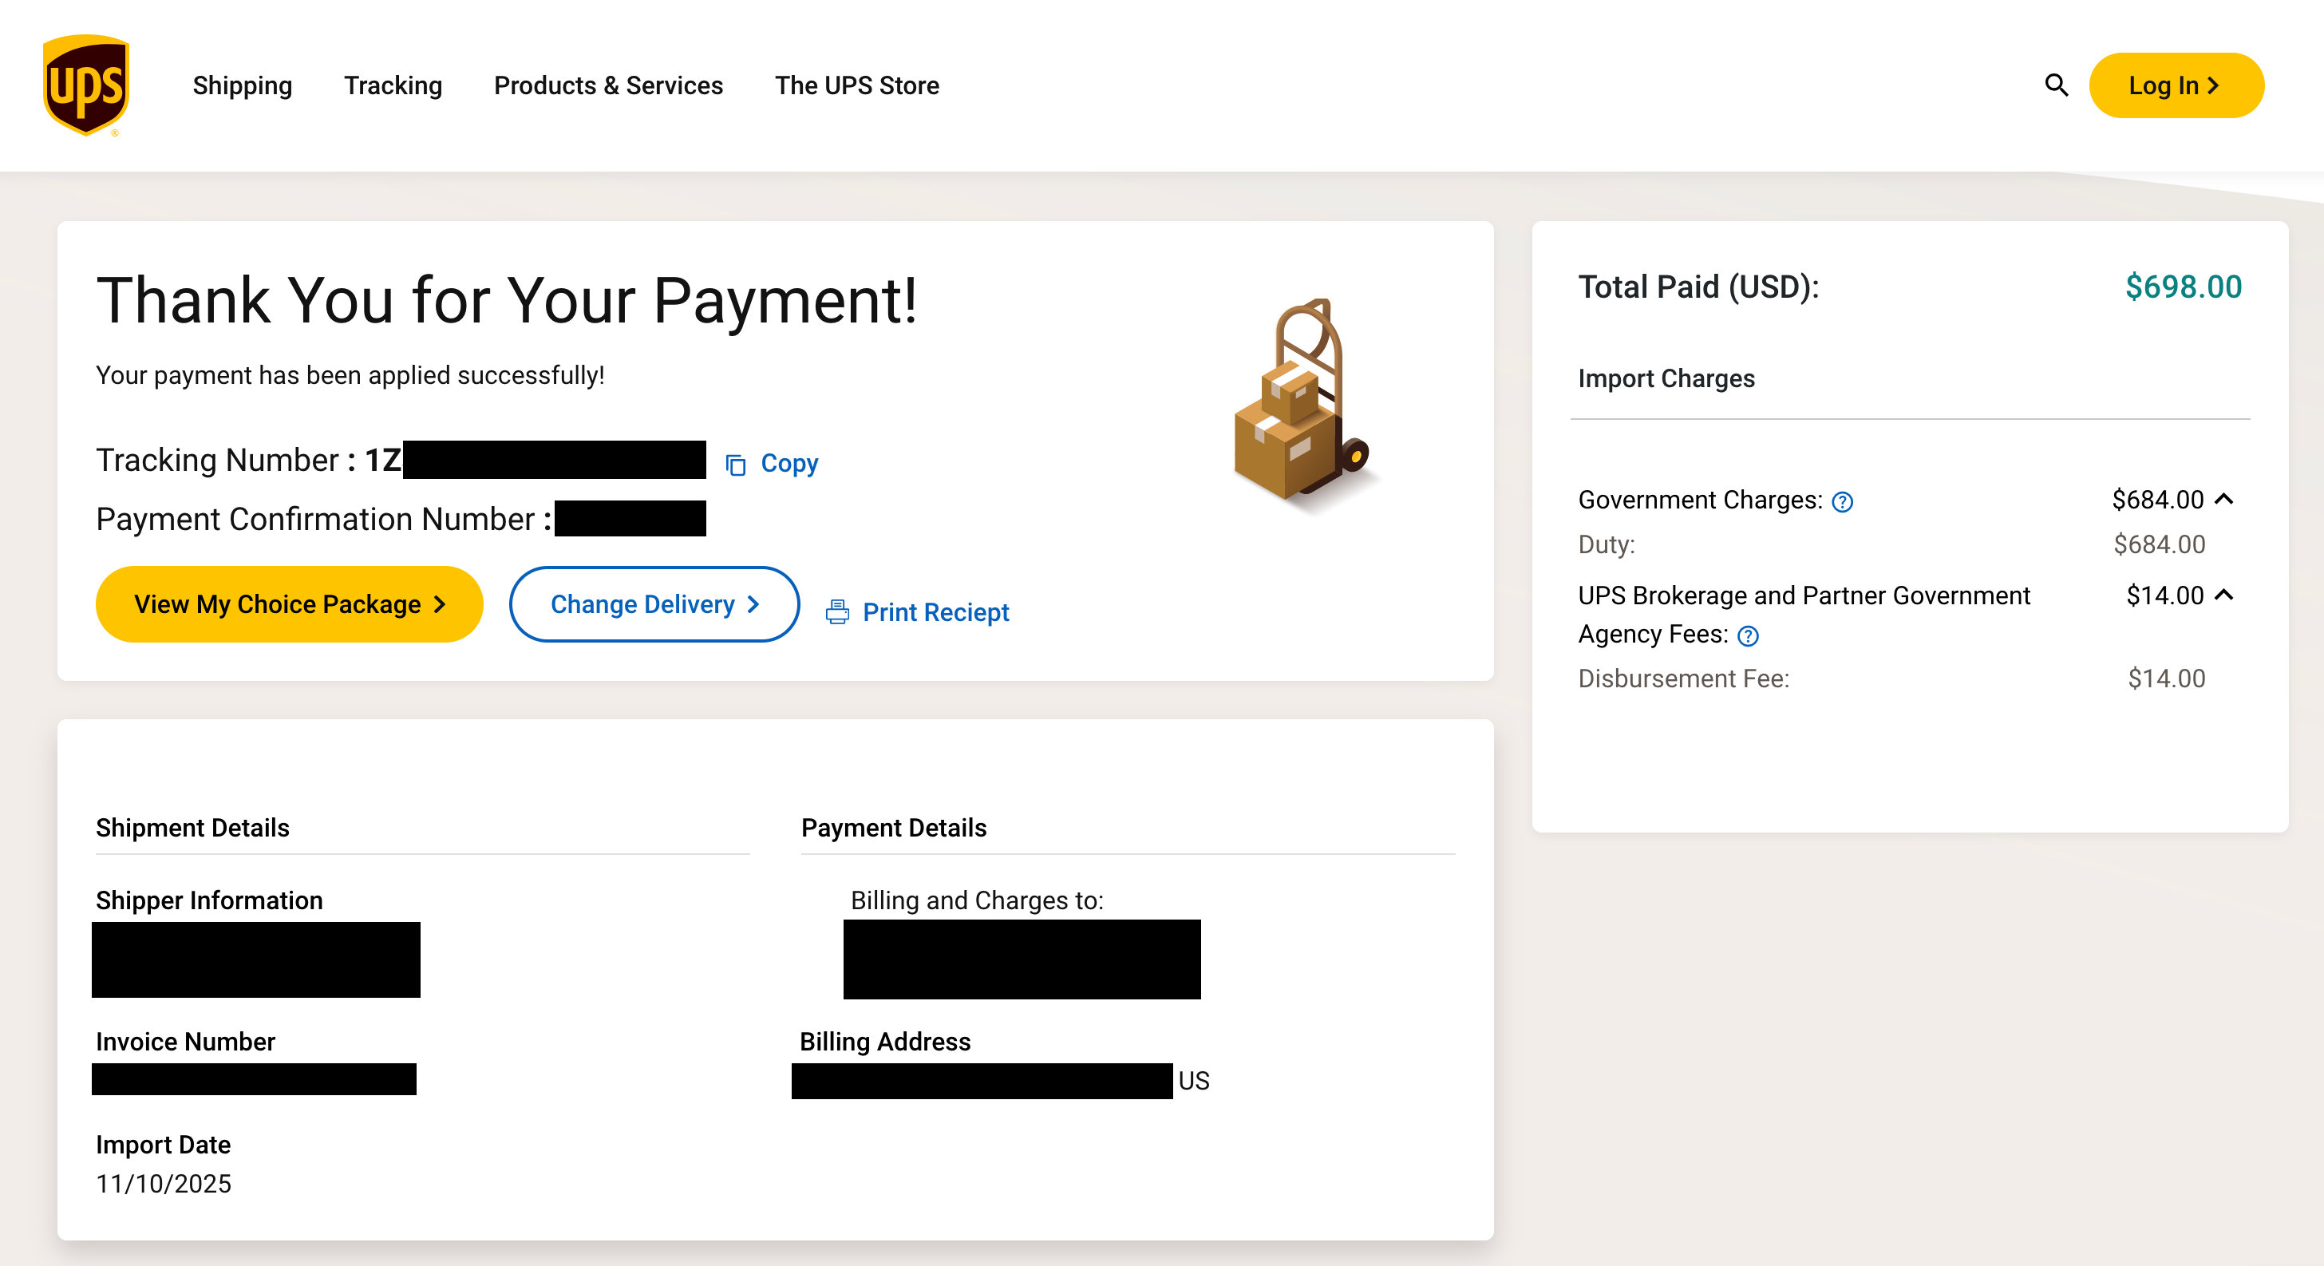
Task: Collapse the Government Charges breakdown chevron
Action: [2224, 499]
